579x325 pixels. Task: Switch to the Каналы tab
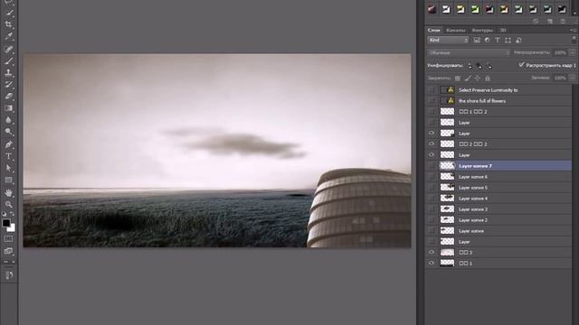(x=456, y=30)
